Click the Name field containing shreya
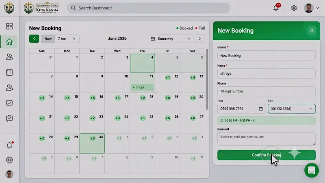 click(x=266, y=74)
